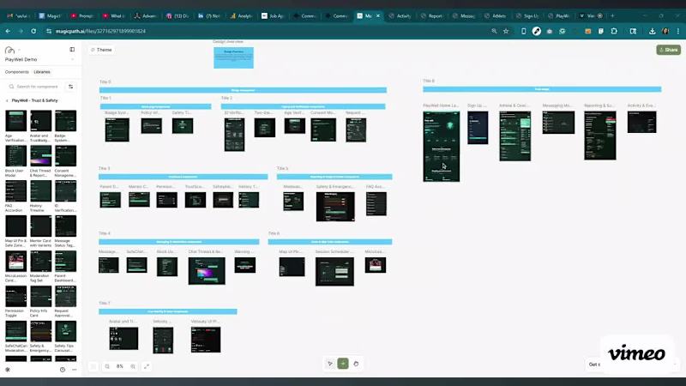
Task: Select the hand pan tool
Action: pos(356,364)
